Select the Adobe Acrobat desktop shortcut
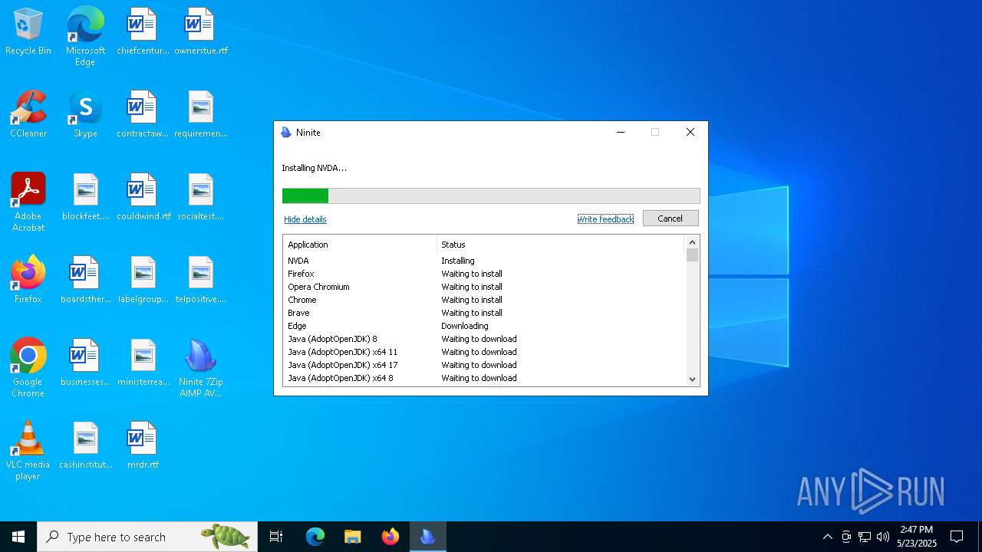Screen dimensions: 982x552 coord(28,202)
